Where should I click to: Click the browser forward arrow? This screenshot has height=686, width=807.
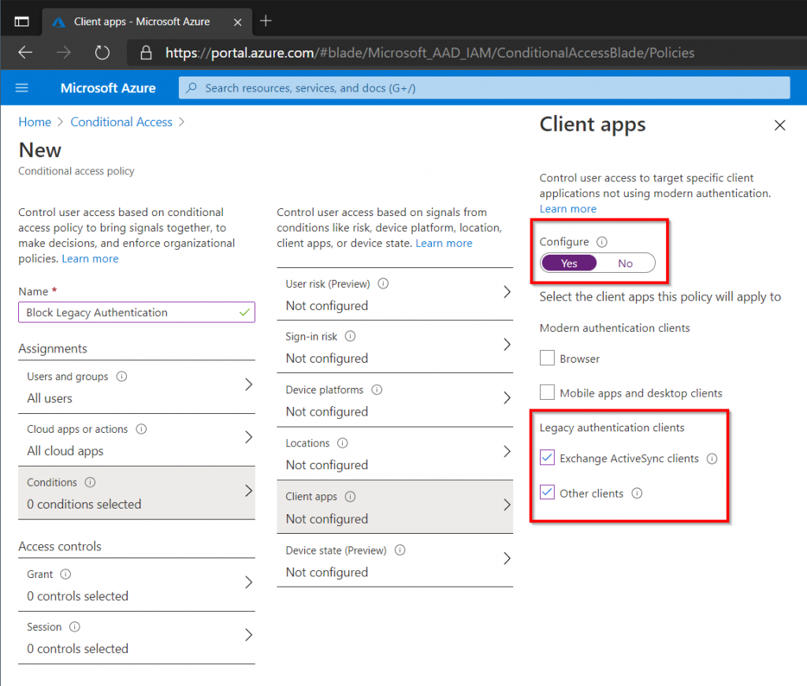(64, 53)
